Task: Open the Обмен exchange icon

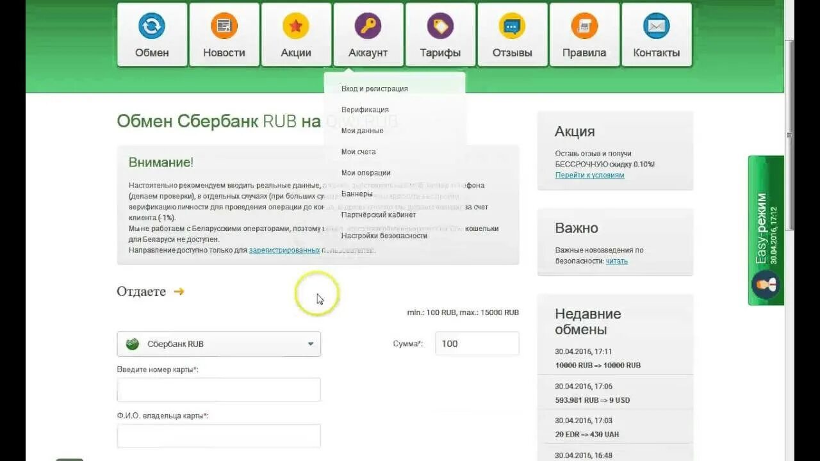Action: click(x=152, y=26)
